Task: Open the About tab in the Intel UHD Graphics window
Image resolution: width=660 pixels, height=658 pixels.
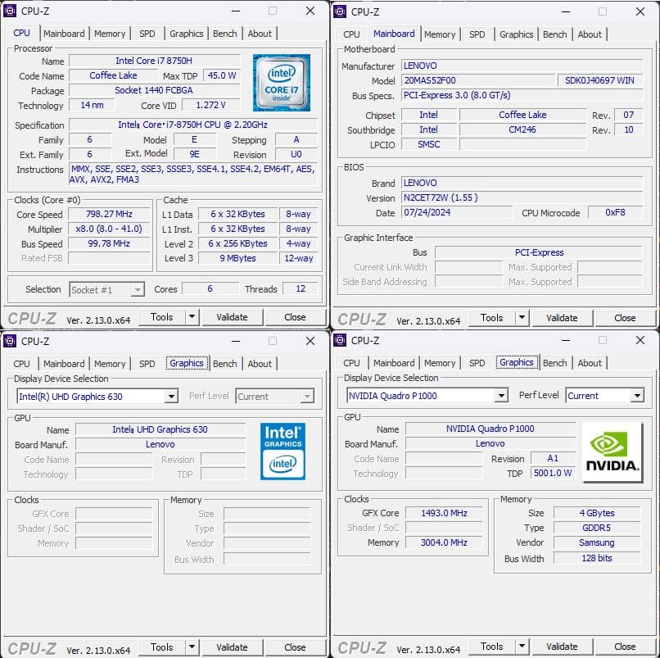Action: (260, 364)
